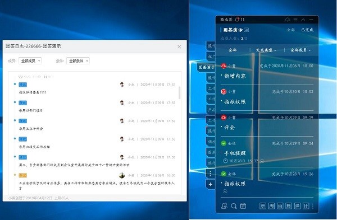
Task: Click the 计 shortcut icon
Action: tap(306, 206)
